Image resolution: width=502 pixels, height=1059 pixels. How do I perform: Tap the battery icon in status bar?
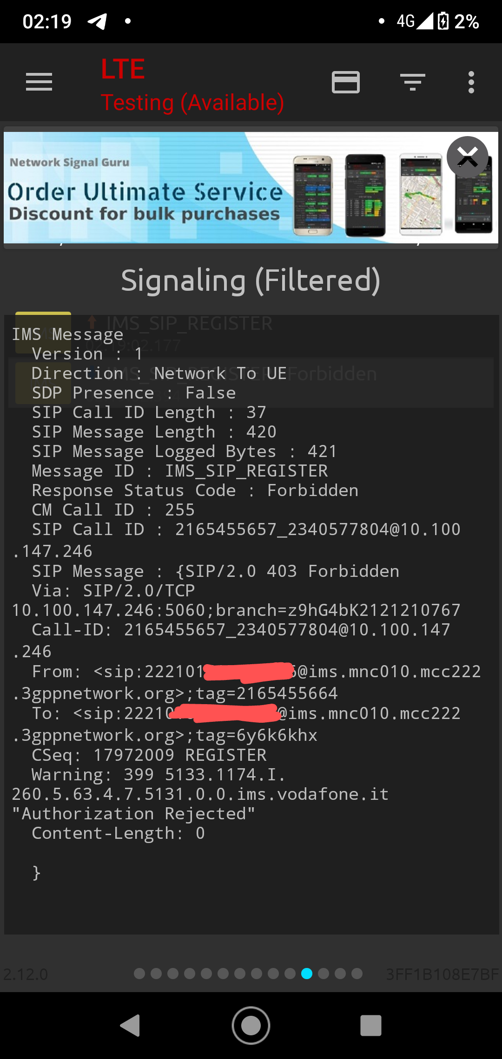pos(443,21)
